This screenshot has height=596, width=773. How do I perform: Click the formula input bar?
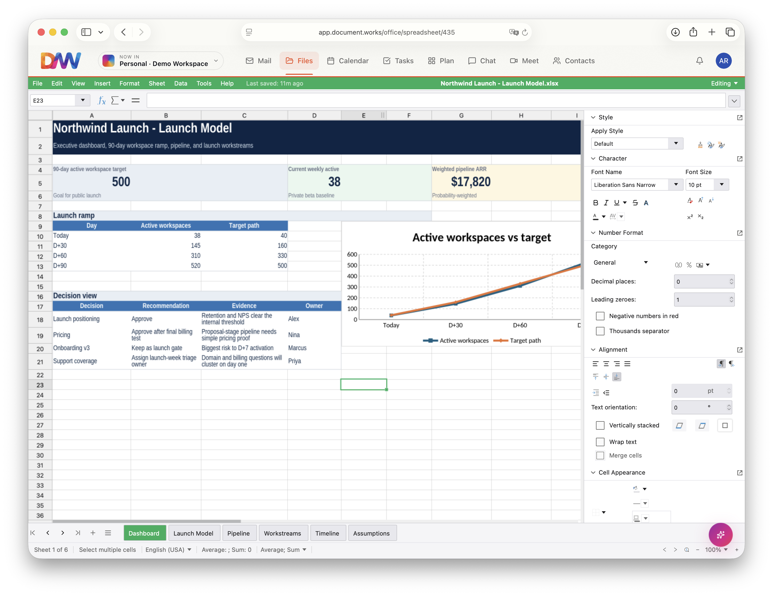[436, 100]
